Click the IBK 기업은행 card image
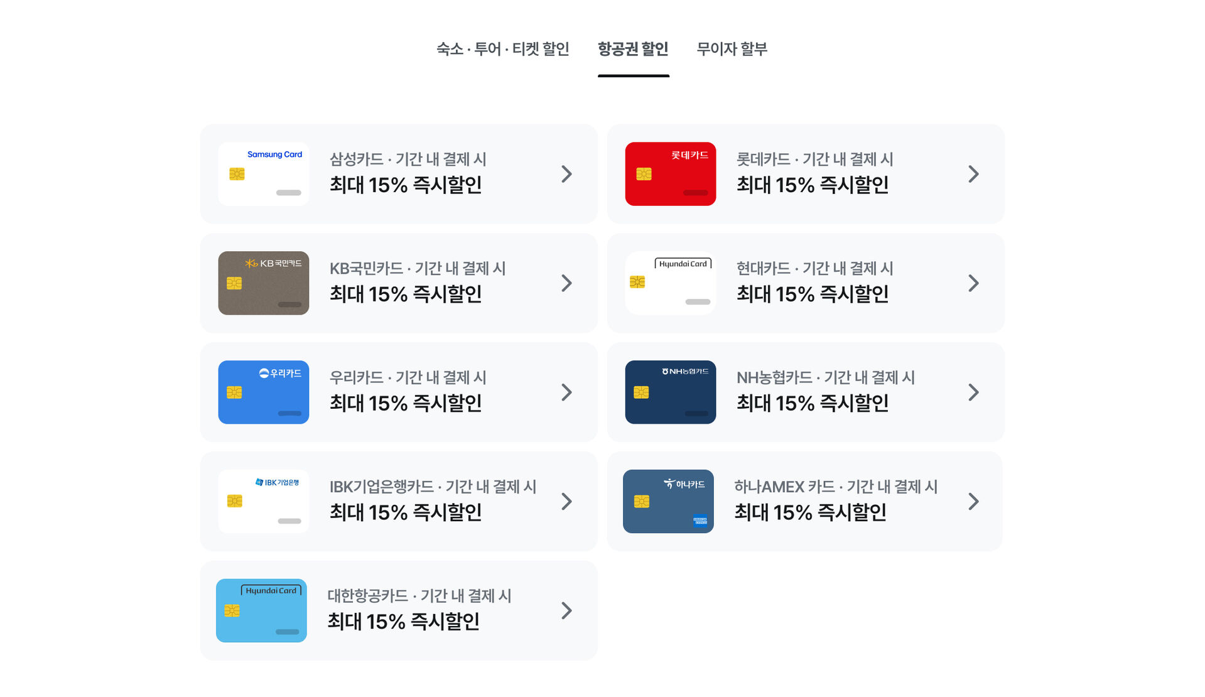1205x697 pixels. tap(263, 502)
